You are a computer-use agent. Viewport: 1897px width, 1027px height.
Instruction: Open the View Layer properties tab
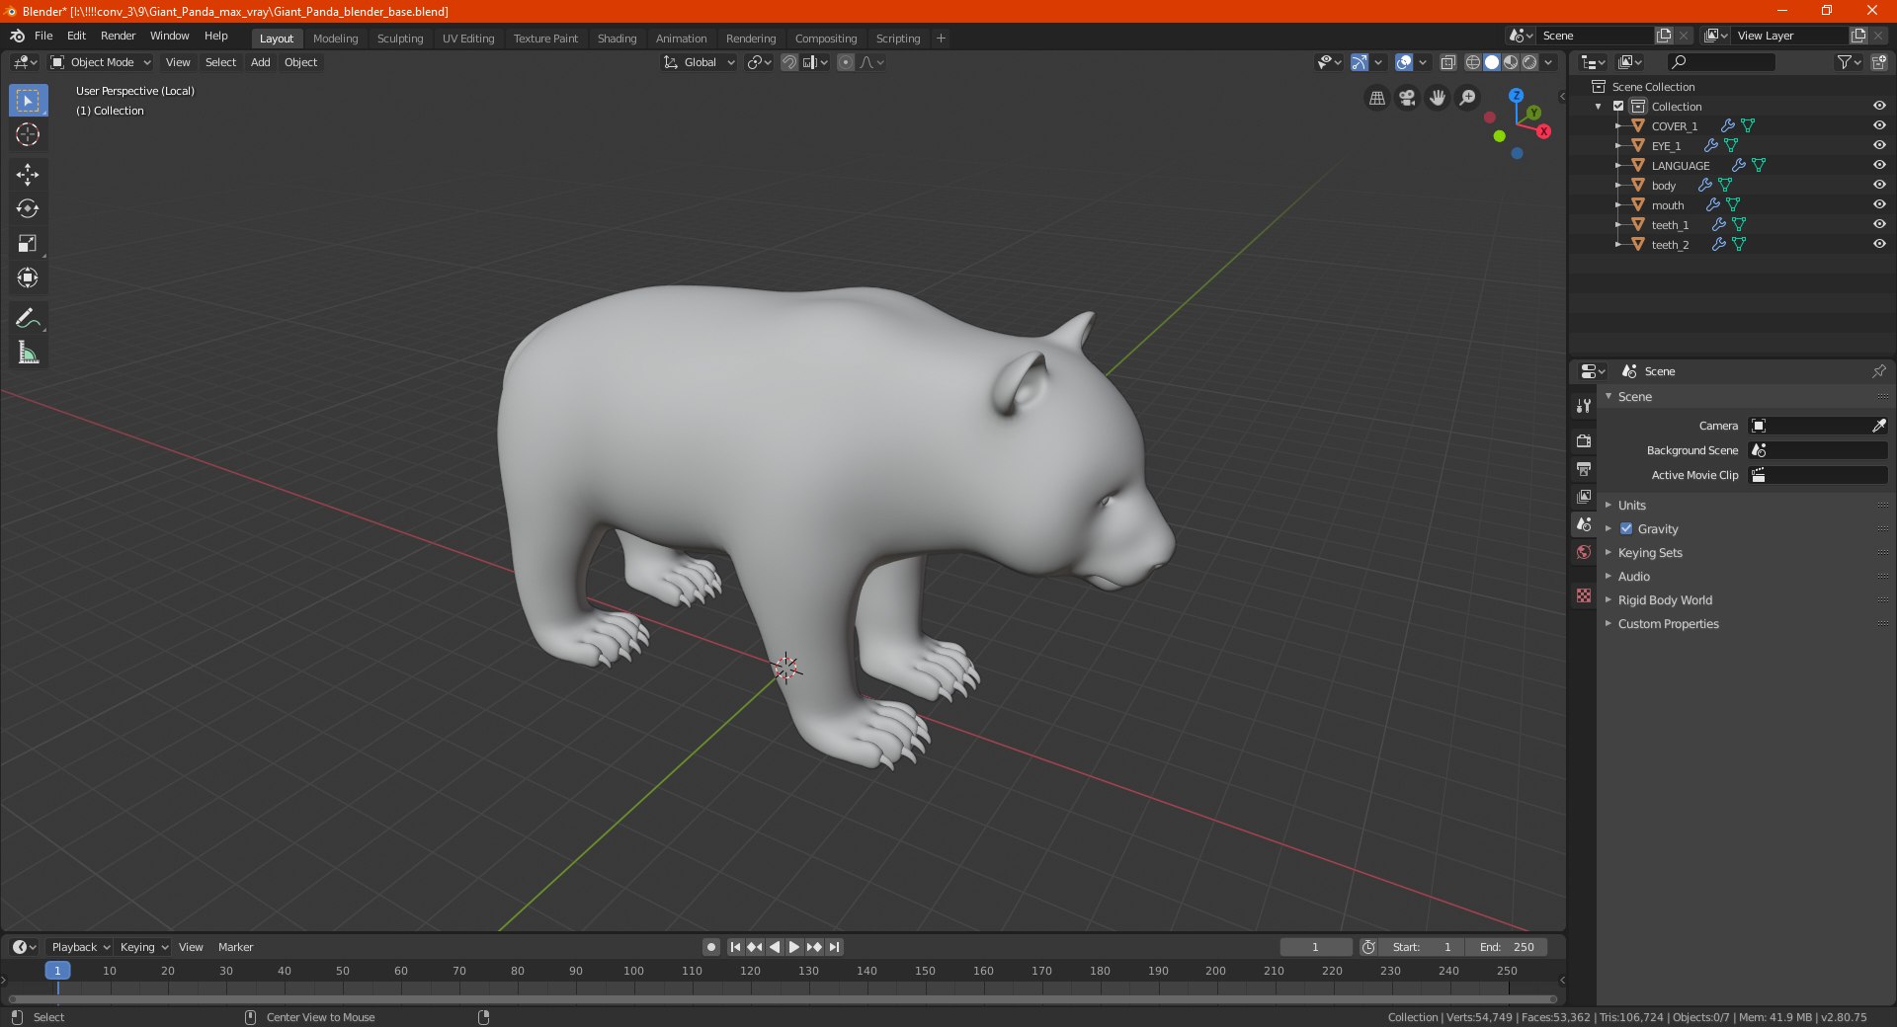(1584, 496)
